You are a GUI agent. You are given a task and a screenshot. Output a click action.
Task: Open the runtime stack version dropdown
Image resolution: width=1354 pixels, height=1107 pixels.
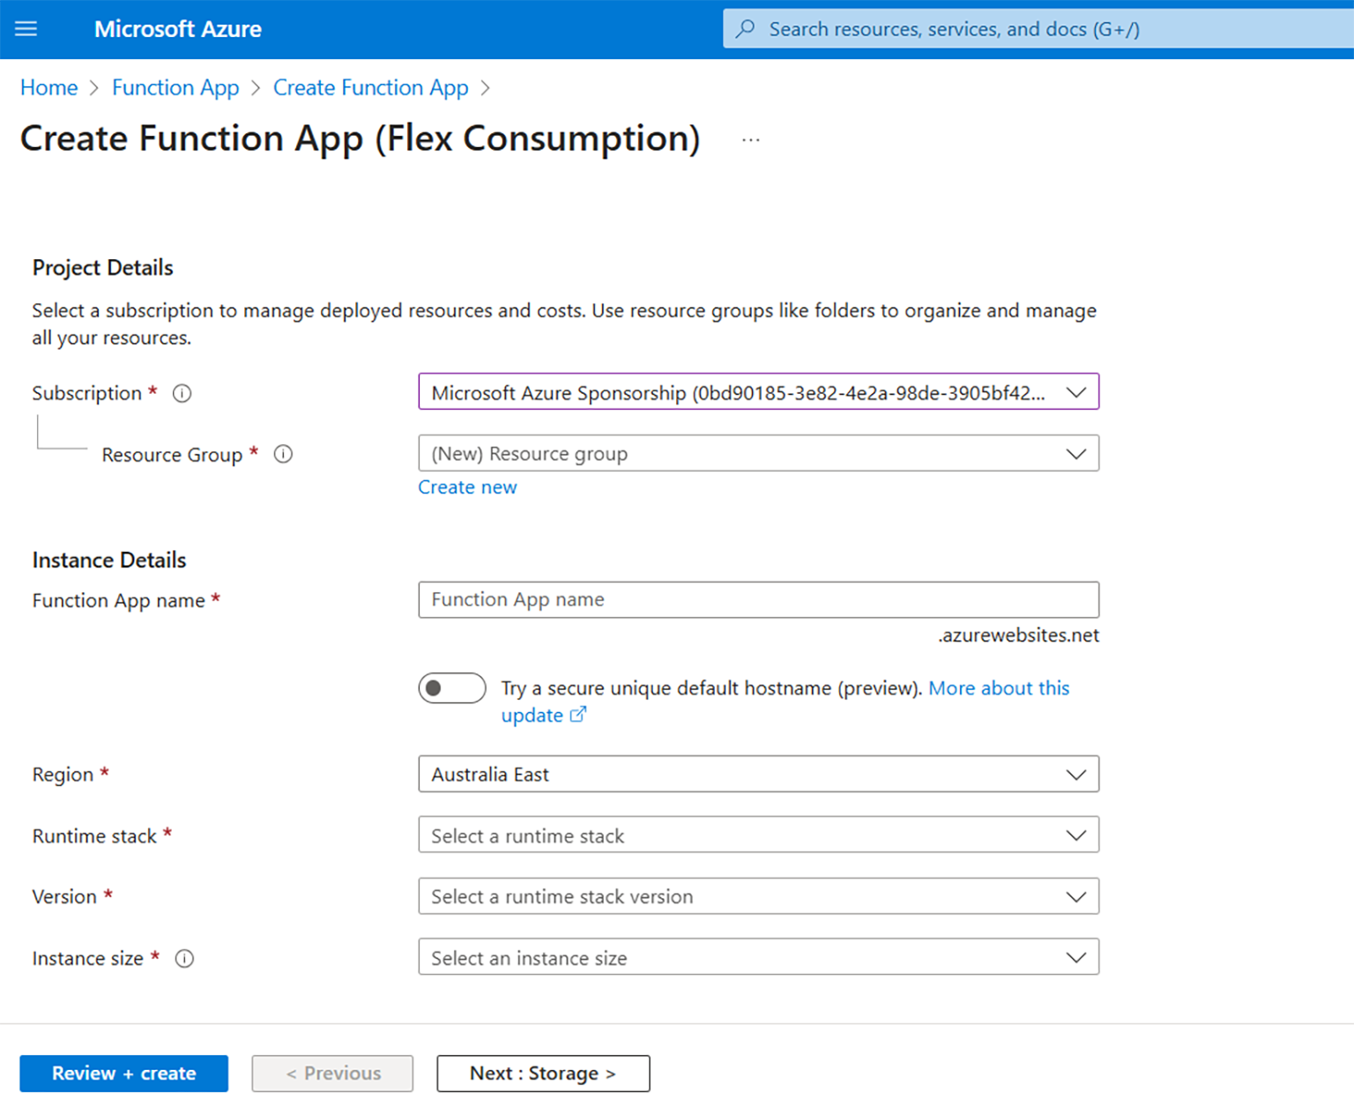click(x=759, y=896)
